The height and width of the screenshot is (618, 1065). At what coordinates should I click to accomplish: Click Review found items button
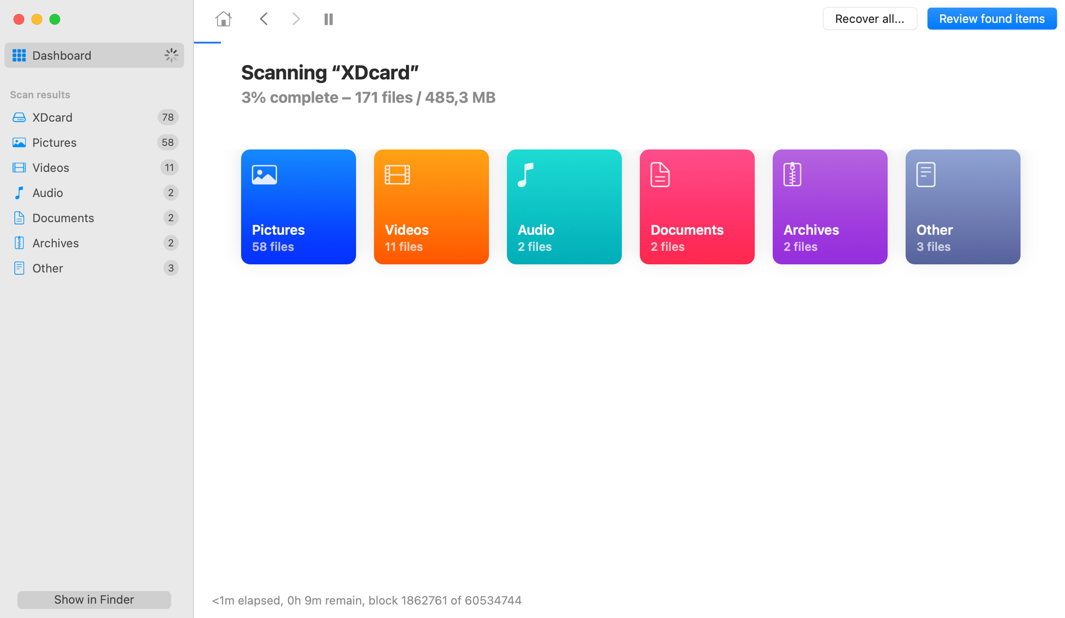click(992, 18)
